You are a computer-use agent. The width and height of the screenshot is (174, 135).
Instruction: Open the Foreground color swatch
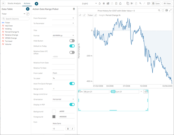(x=54, y=117)
